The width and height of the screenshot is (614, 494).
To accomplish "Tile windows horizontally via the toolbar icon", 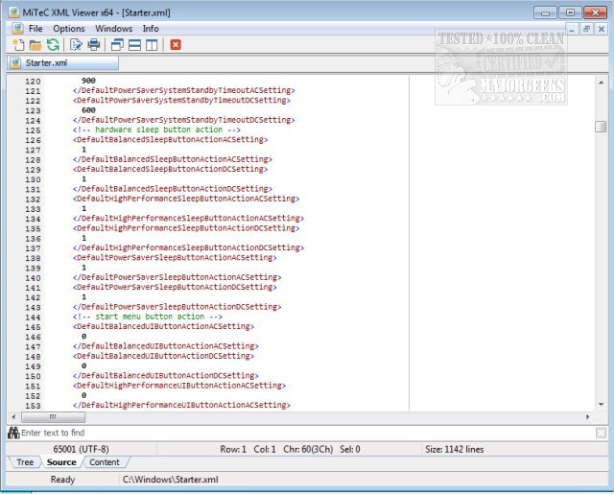I will [134, 45].
